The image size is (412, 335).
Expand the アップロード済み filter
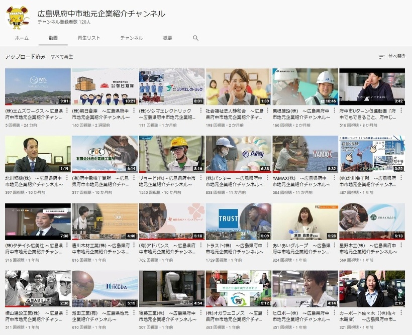coord(25,57)
